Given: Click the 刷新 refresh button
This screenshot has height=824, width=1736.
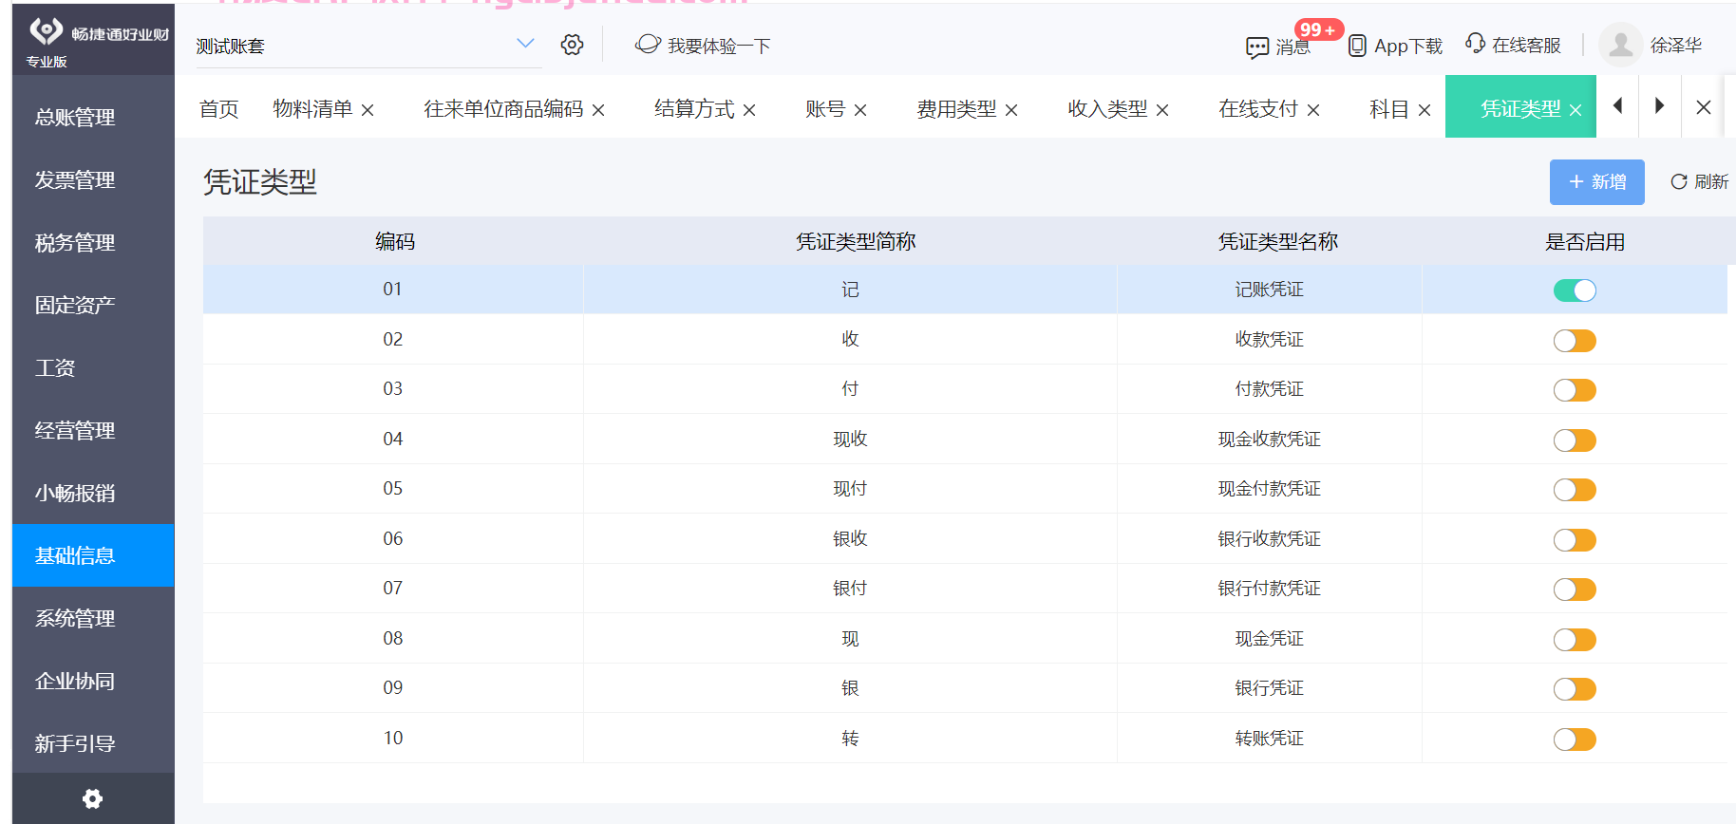Looking at the screenshot, I should (x=1699, y=181).
